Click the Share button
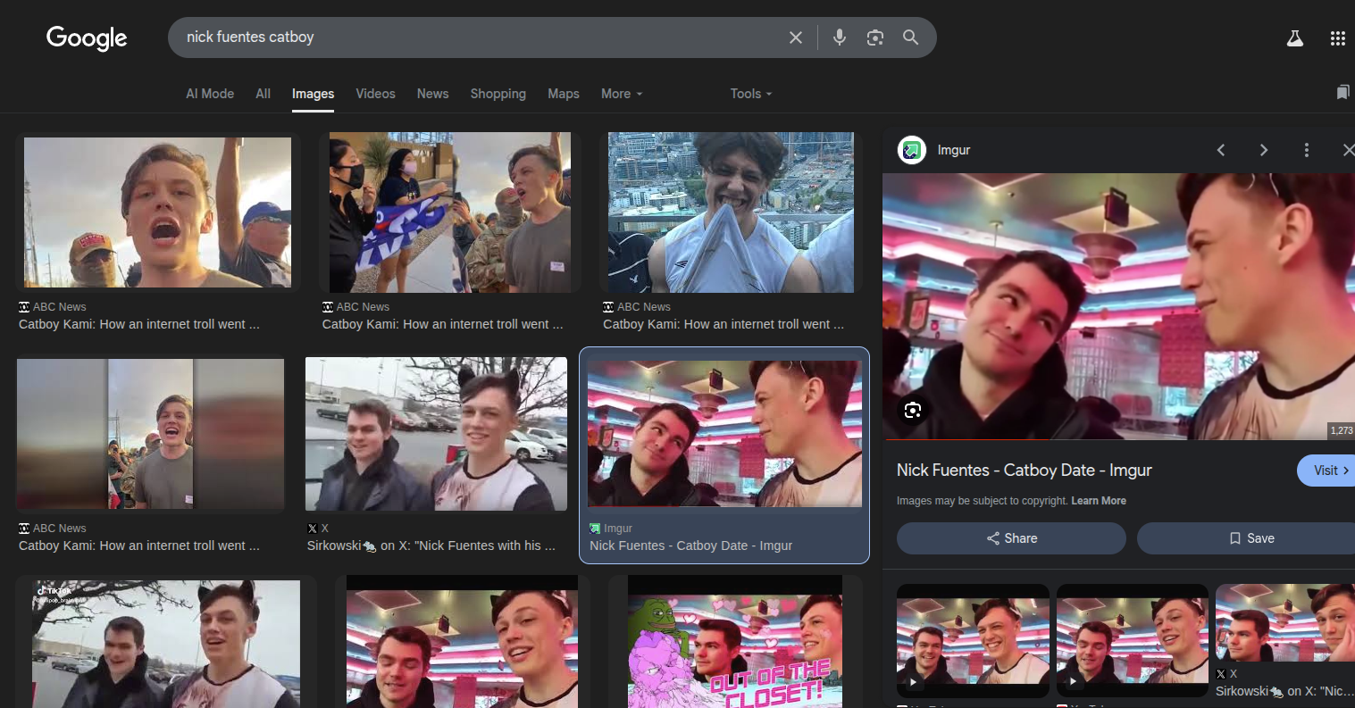1355x708 pixels. tap(1011, 538)
